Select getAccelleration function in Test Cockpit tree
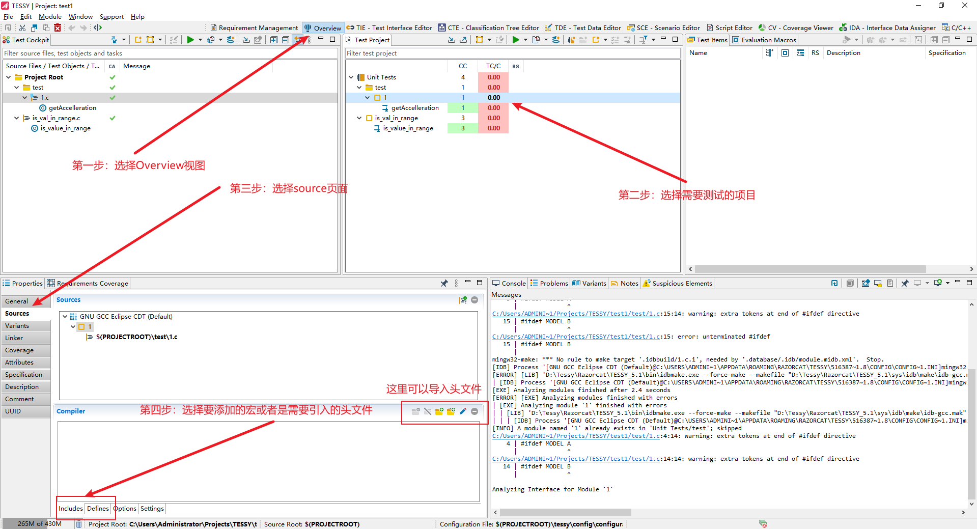 (72, 108)
